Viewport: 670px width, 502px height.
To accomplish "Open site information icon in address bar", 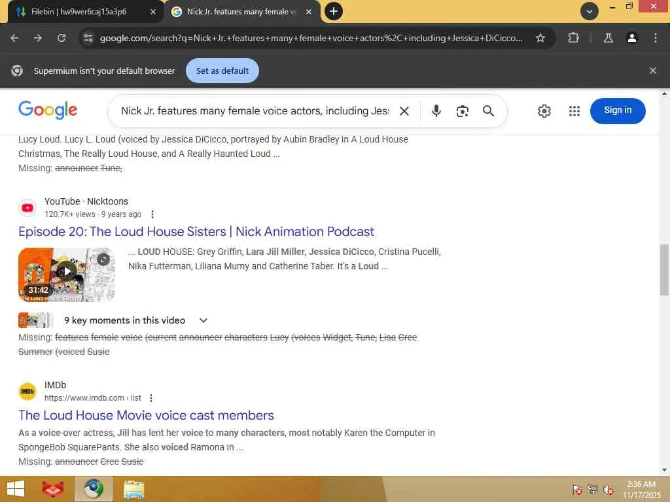I will pos(88,38).
